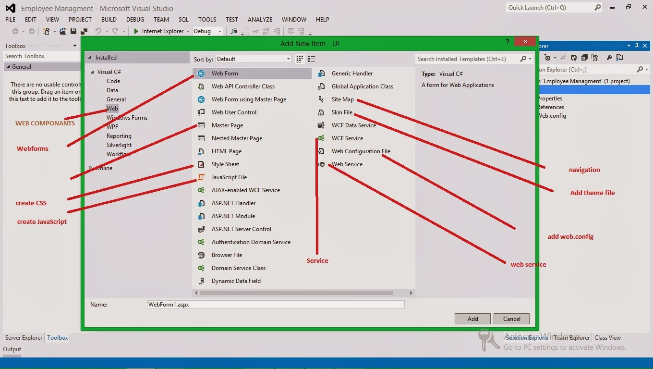
Task: Open the PROJECT menu
Action: click(80, 19)
